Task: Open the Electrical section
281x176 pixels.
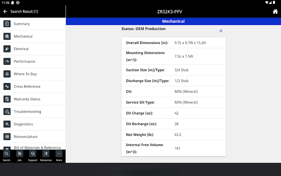Action: tap(33, 49)
